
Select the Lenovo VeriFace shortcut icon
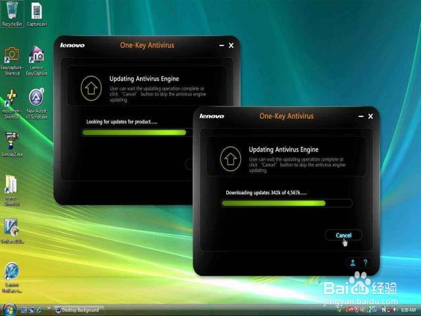pyautogui.click(x=12, y=278)
